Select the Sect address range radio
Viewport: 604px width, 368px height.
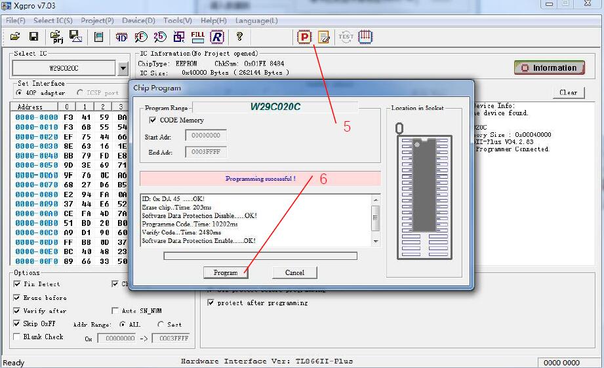coord(161,325)
